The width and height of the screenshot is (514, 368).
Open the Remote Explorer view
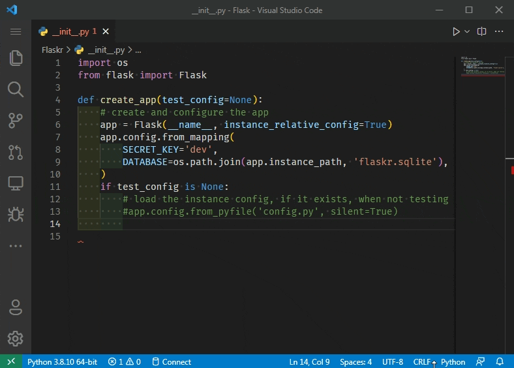pos(16,183)
